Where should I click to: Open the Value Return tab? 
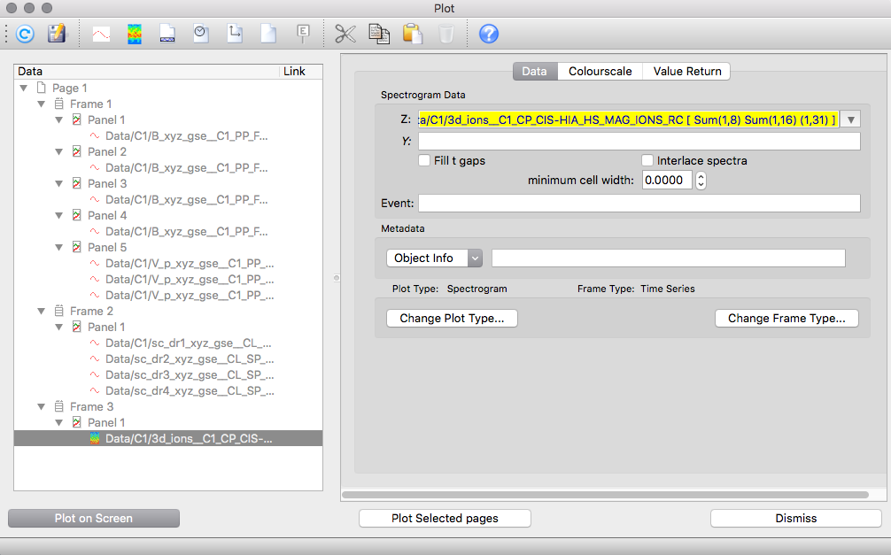click(687, 71)
